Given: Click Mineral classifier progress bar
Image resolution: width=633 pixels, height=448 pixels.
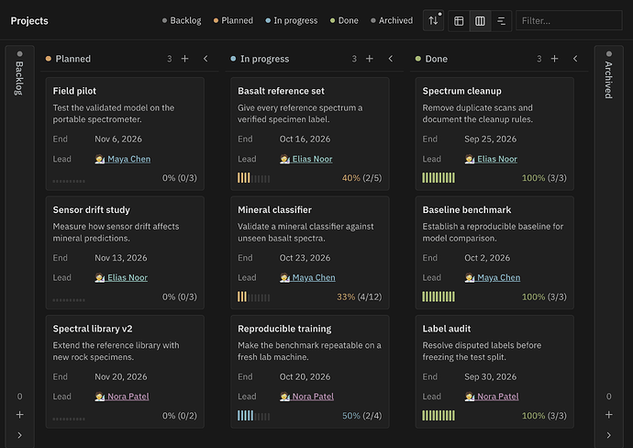Looking at the screenshot, I should tap(253, 297).
